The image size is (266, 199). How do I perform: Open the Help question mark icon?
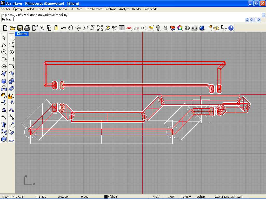pyautogui.click(x=231, y=28)
